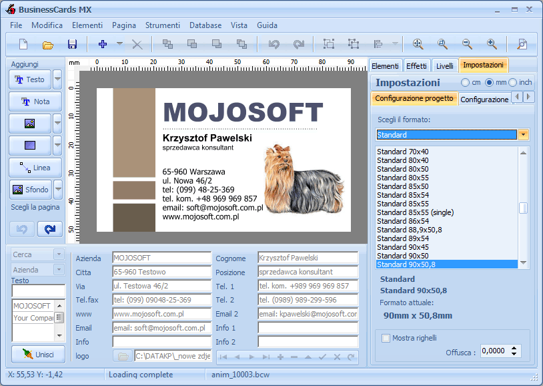
Task: Click the previous page arrow button
Action: 22,229
